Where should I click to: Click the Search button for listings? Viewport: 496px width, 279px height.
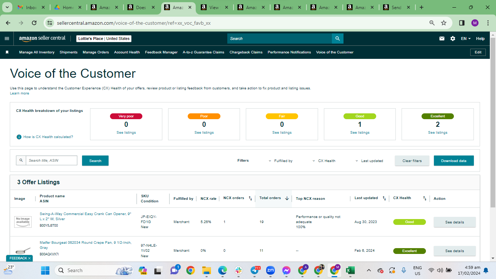95,161
